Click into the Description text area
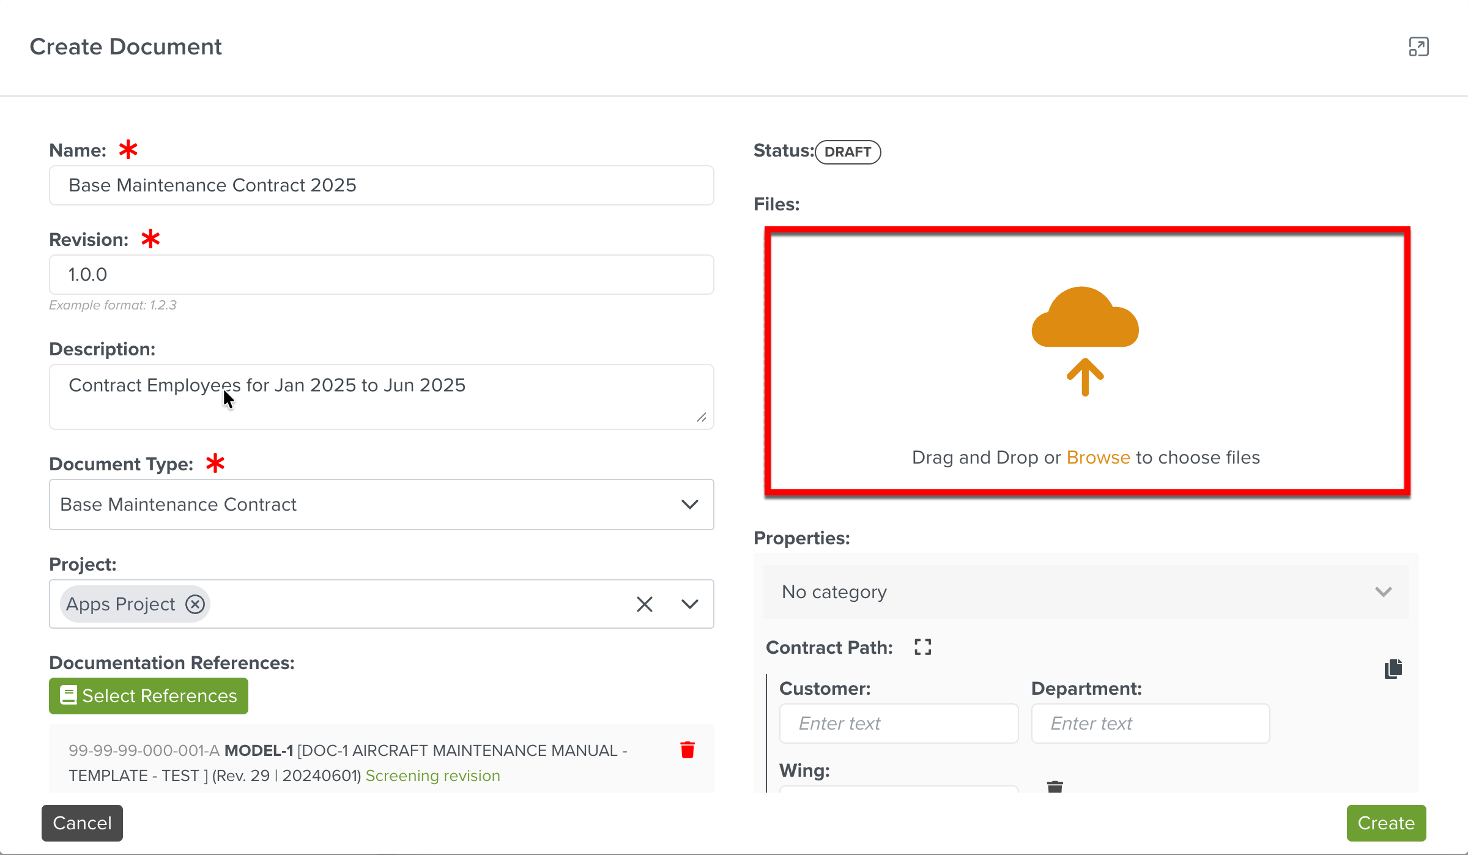The width and height of the screenshot is (1468, 855). (x=381, y=397)
